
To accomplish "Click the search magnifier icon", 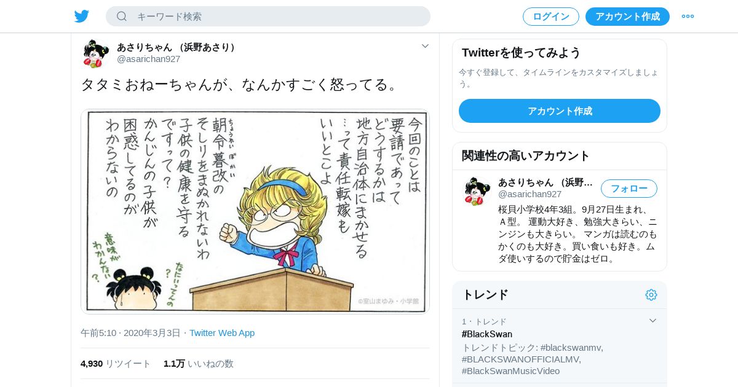I will [122, 16].
